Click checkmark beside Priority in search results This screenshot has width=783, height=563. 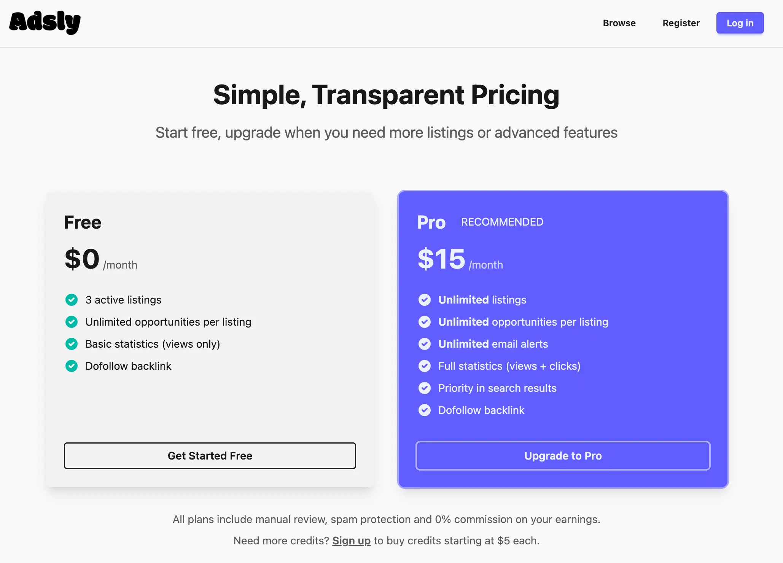tap(425, 388)
